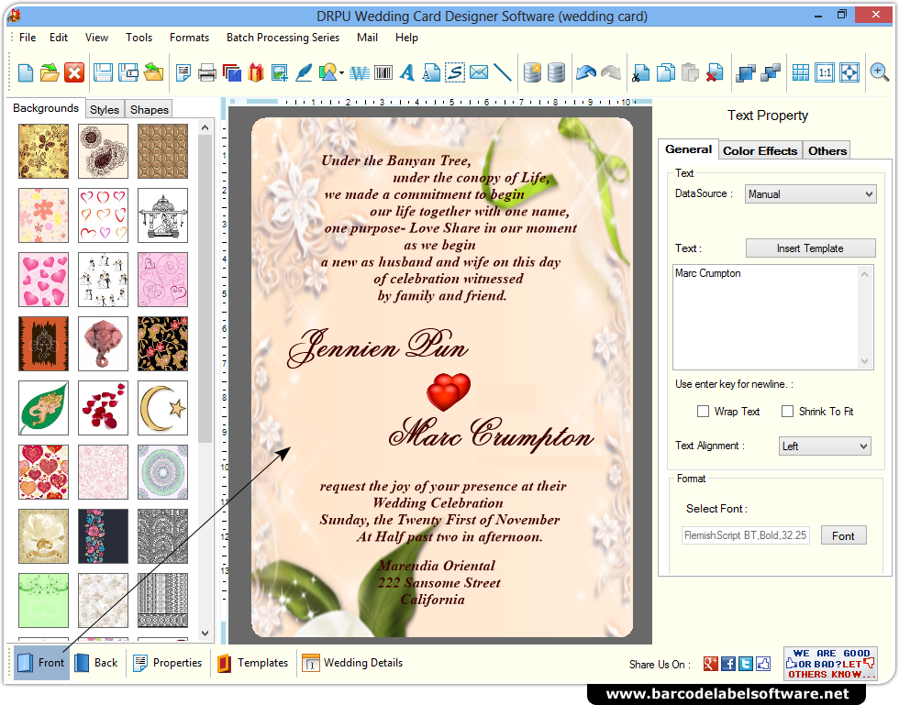This screenshot has width=899, height=705.
Task: Click the font field FlemishScript BT
Action: click(x=745, y=535)
